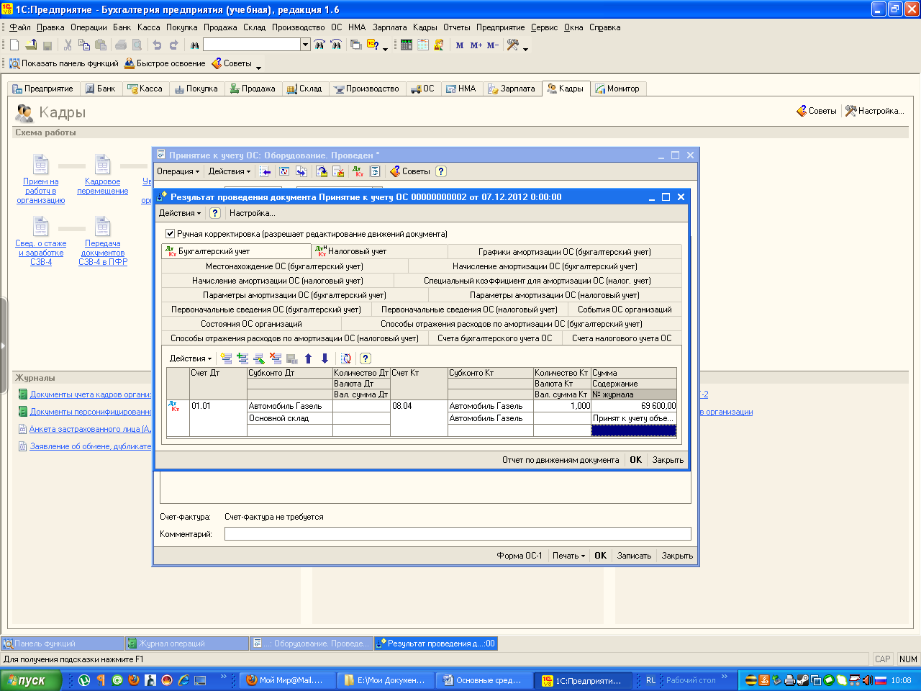Click the hammer and wrench tools icon
This screenshot has height=691, width=921.
(x=513, y=45)
